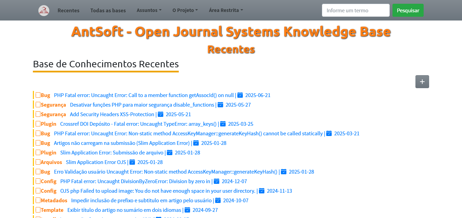
Task: Open the 'Erro Validação usuário' article
Action: point(166,172)
